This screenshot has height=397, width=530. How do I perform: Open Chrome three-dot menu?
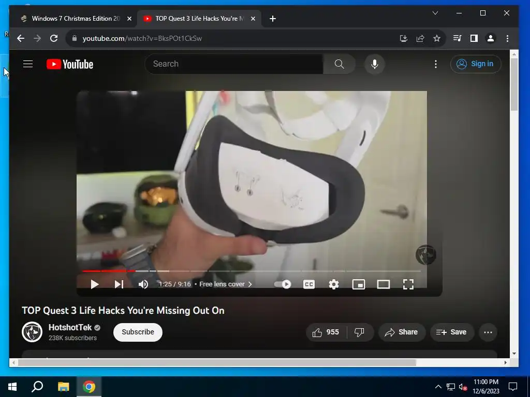[507, 38]
